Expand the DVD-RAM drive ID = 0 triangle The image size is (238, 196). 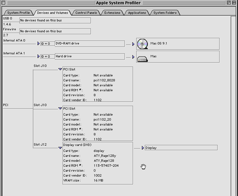click(x=39, y=43)
